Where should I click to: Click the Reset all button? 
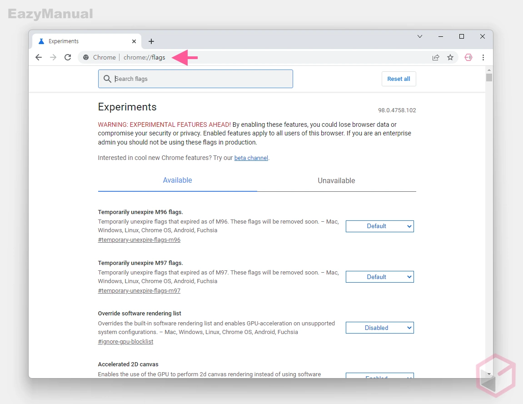coord(398,79)
